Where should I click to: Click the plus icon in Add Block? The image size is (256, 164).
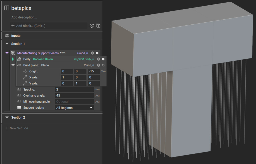click(13, 26)
